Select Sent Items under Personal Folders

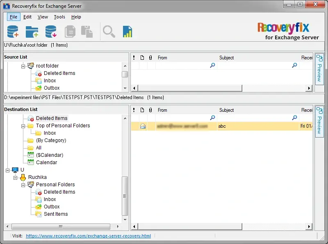[x=56, y=214]
